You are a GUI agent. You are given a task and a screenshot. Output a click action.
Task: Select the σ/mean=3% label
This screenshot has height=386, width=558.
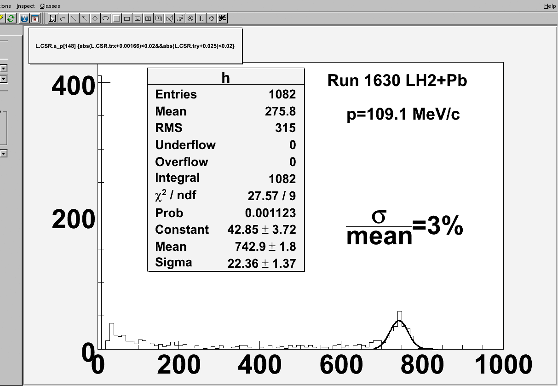[404, 227]
